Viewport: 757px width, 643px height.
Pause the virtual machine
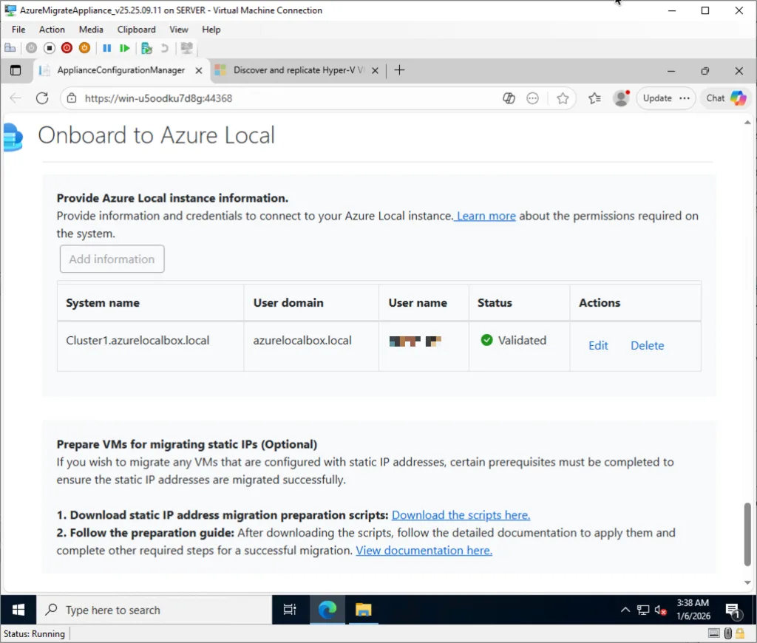[x=107, y=48]
